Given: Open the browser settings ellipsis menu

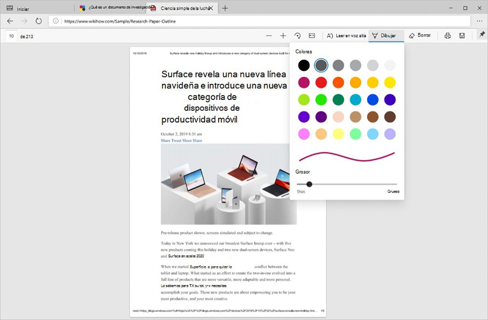Looking at the screenshot, I should click(479, 21).
